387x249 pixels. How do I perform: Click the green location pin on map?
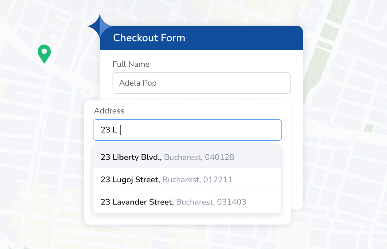click(44, 53)
